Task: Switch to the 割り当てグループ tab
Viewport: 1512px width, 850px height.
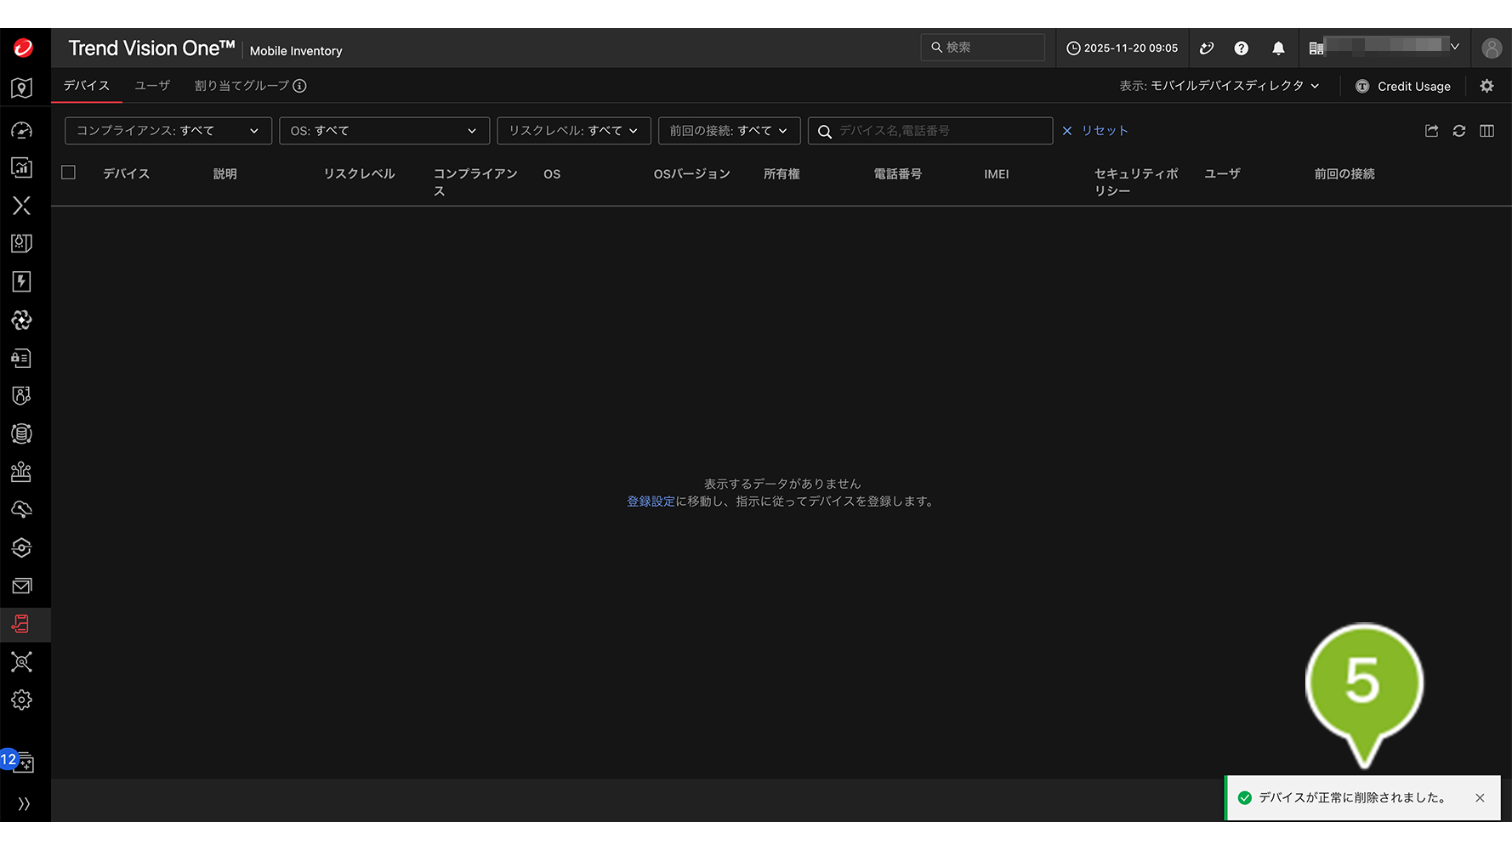Action: pos(242,86)
